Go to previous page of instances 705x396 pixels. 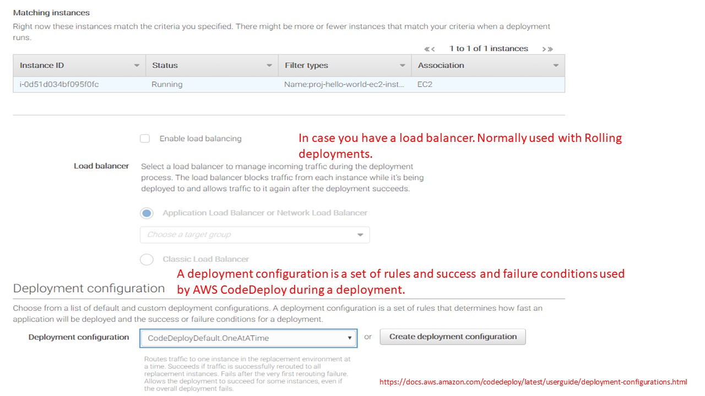click(x=433, y=49)
